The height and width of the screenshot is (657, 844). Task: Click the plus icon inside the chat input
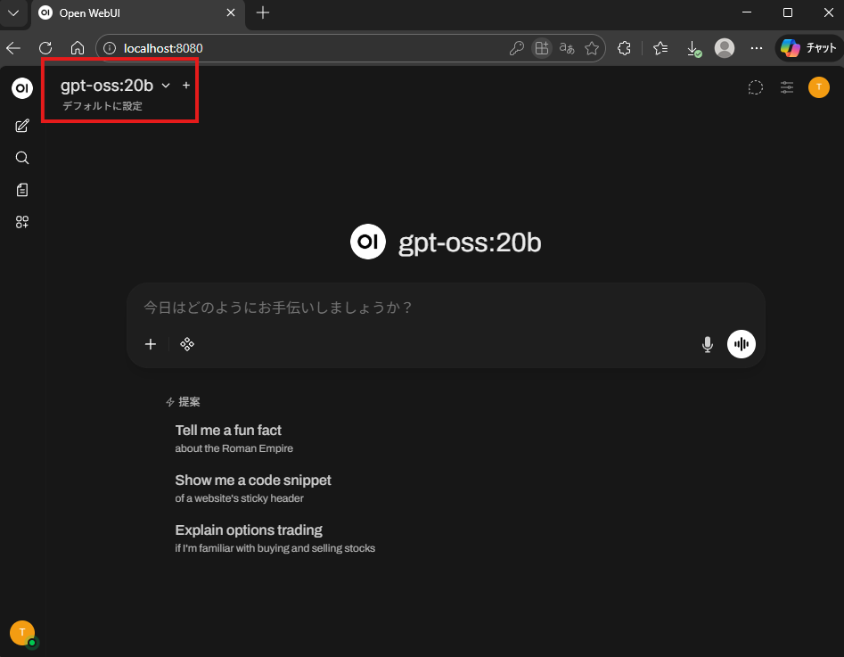click(x=151, y=344)
